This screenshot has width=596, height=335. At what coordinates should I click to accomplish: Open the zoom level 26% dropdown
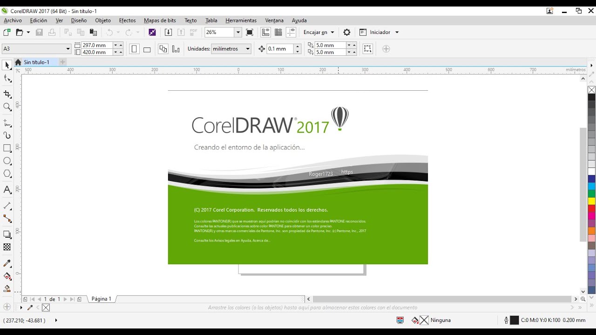click(238, 32)
